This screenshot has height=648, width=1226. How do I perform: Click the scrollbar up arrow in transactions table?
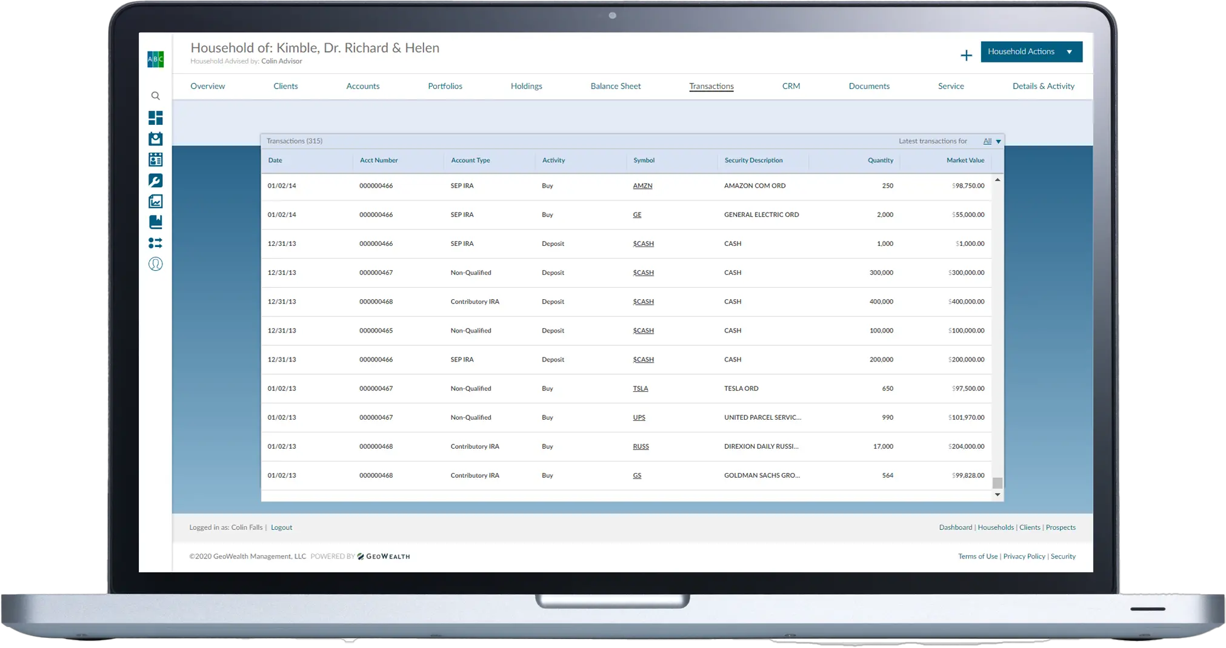[997, 180]
